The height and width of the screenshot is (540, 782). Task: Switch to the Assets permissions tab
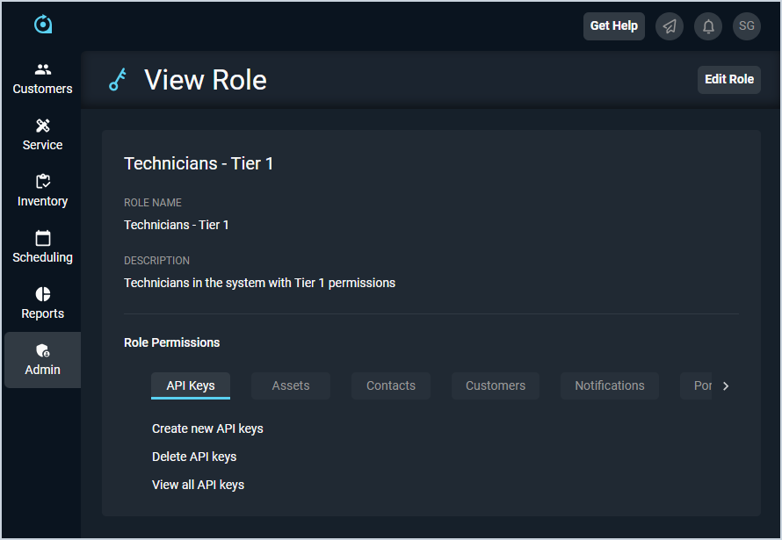tap(291, 385)
